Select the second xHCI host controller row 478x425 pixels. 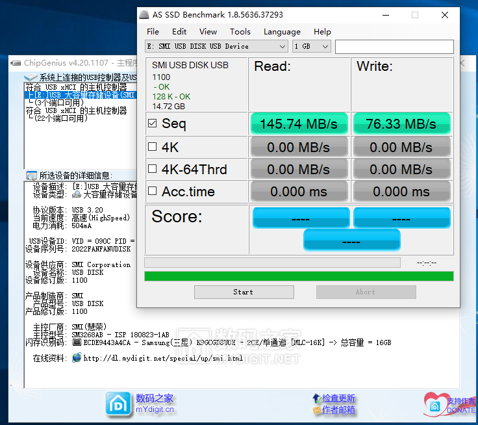point(76,110)
